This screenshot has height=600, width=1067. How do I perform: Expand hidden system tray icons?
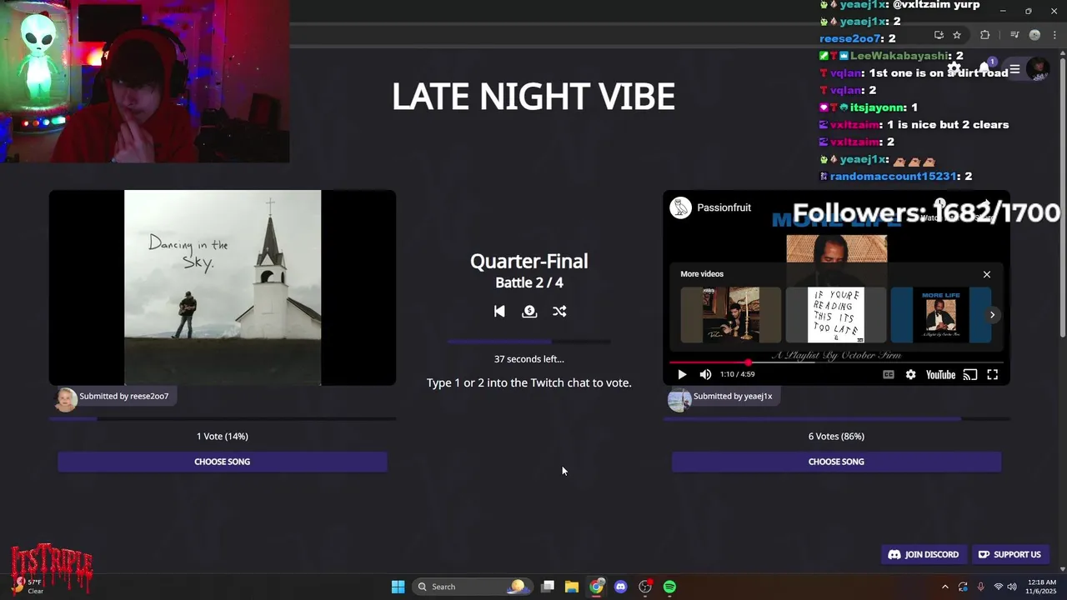944,587
